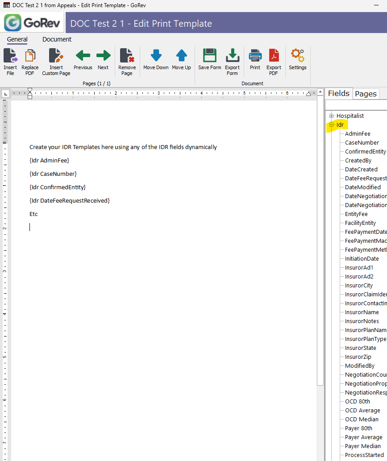The height and width of the screenshot is (461, 387).
Task: Click Replace PDF in the toolbar
Action: tap(30, 56)
